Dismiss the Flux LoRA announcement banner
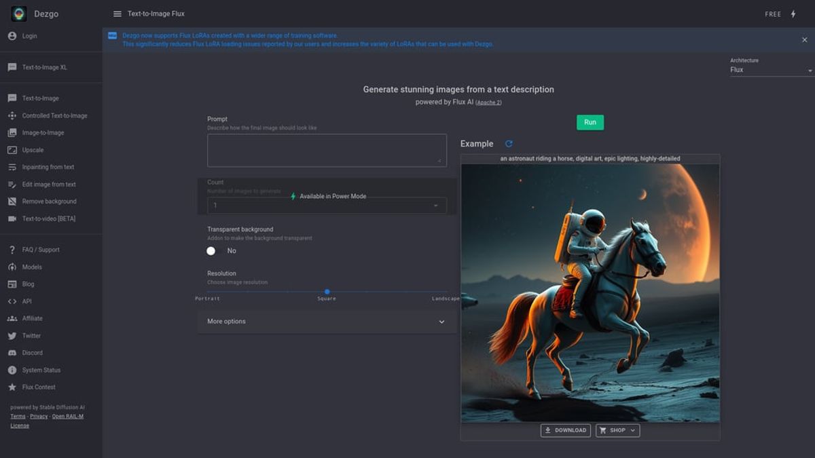 pyautogui.click(x=804, y=40)
